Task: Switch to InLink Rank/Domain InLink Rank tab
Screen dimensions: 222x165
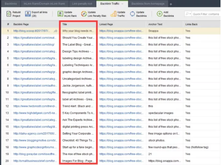Action: tap(44, 4)
